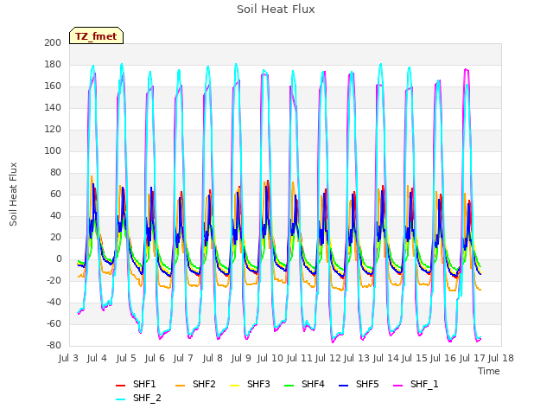
Task: Click the 140 y-axis tick label
Action: (x=53, y=107)
